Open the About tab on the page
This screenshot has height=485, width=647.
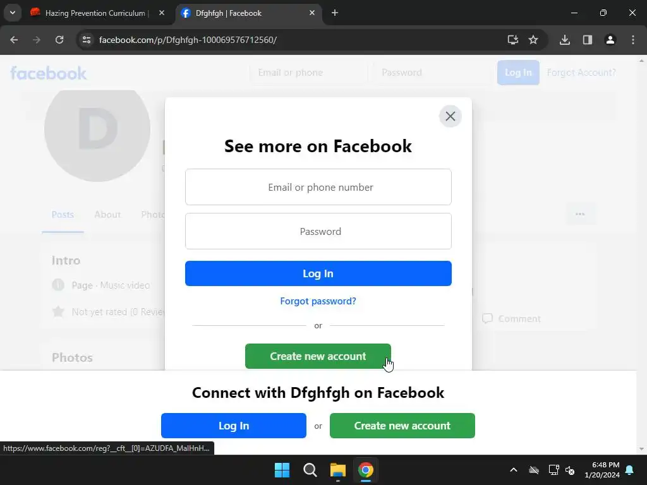point(107,215)
